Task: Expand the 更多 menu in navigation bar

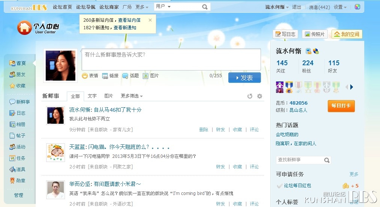Action: [x=142, y=7]
